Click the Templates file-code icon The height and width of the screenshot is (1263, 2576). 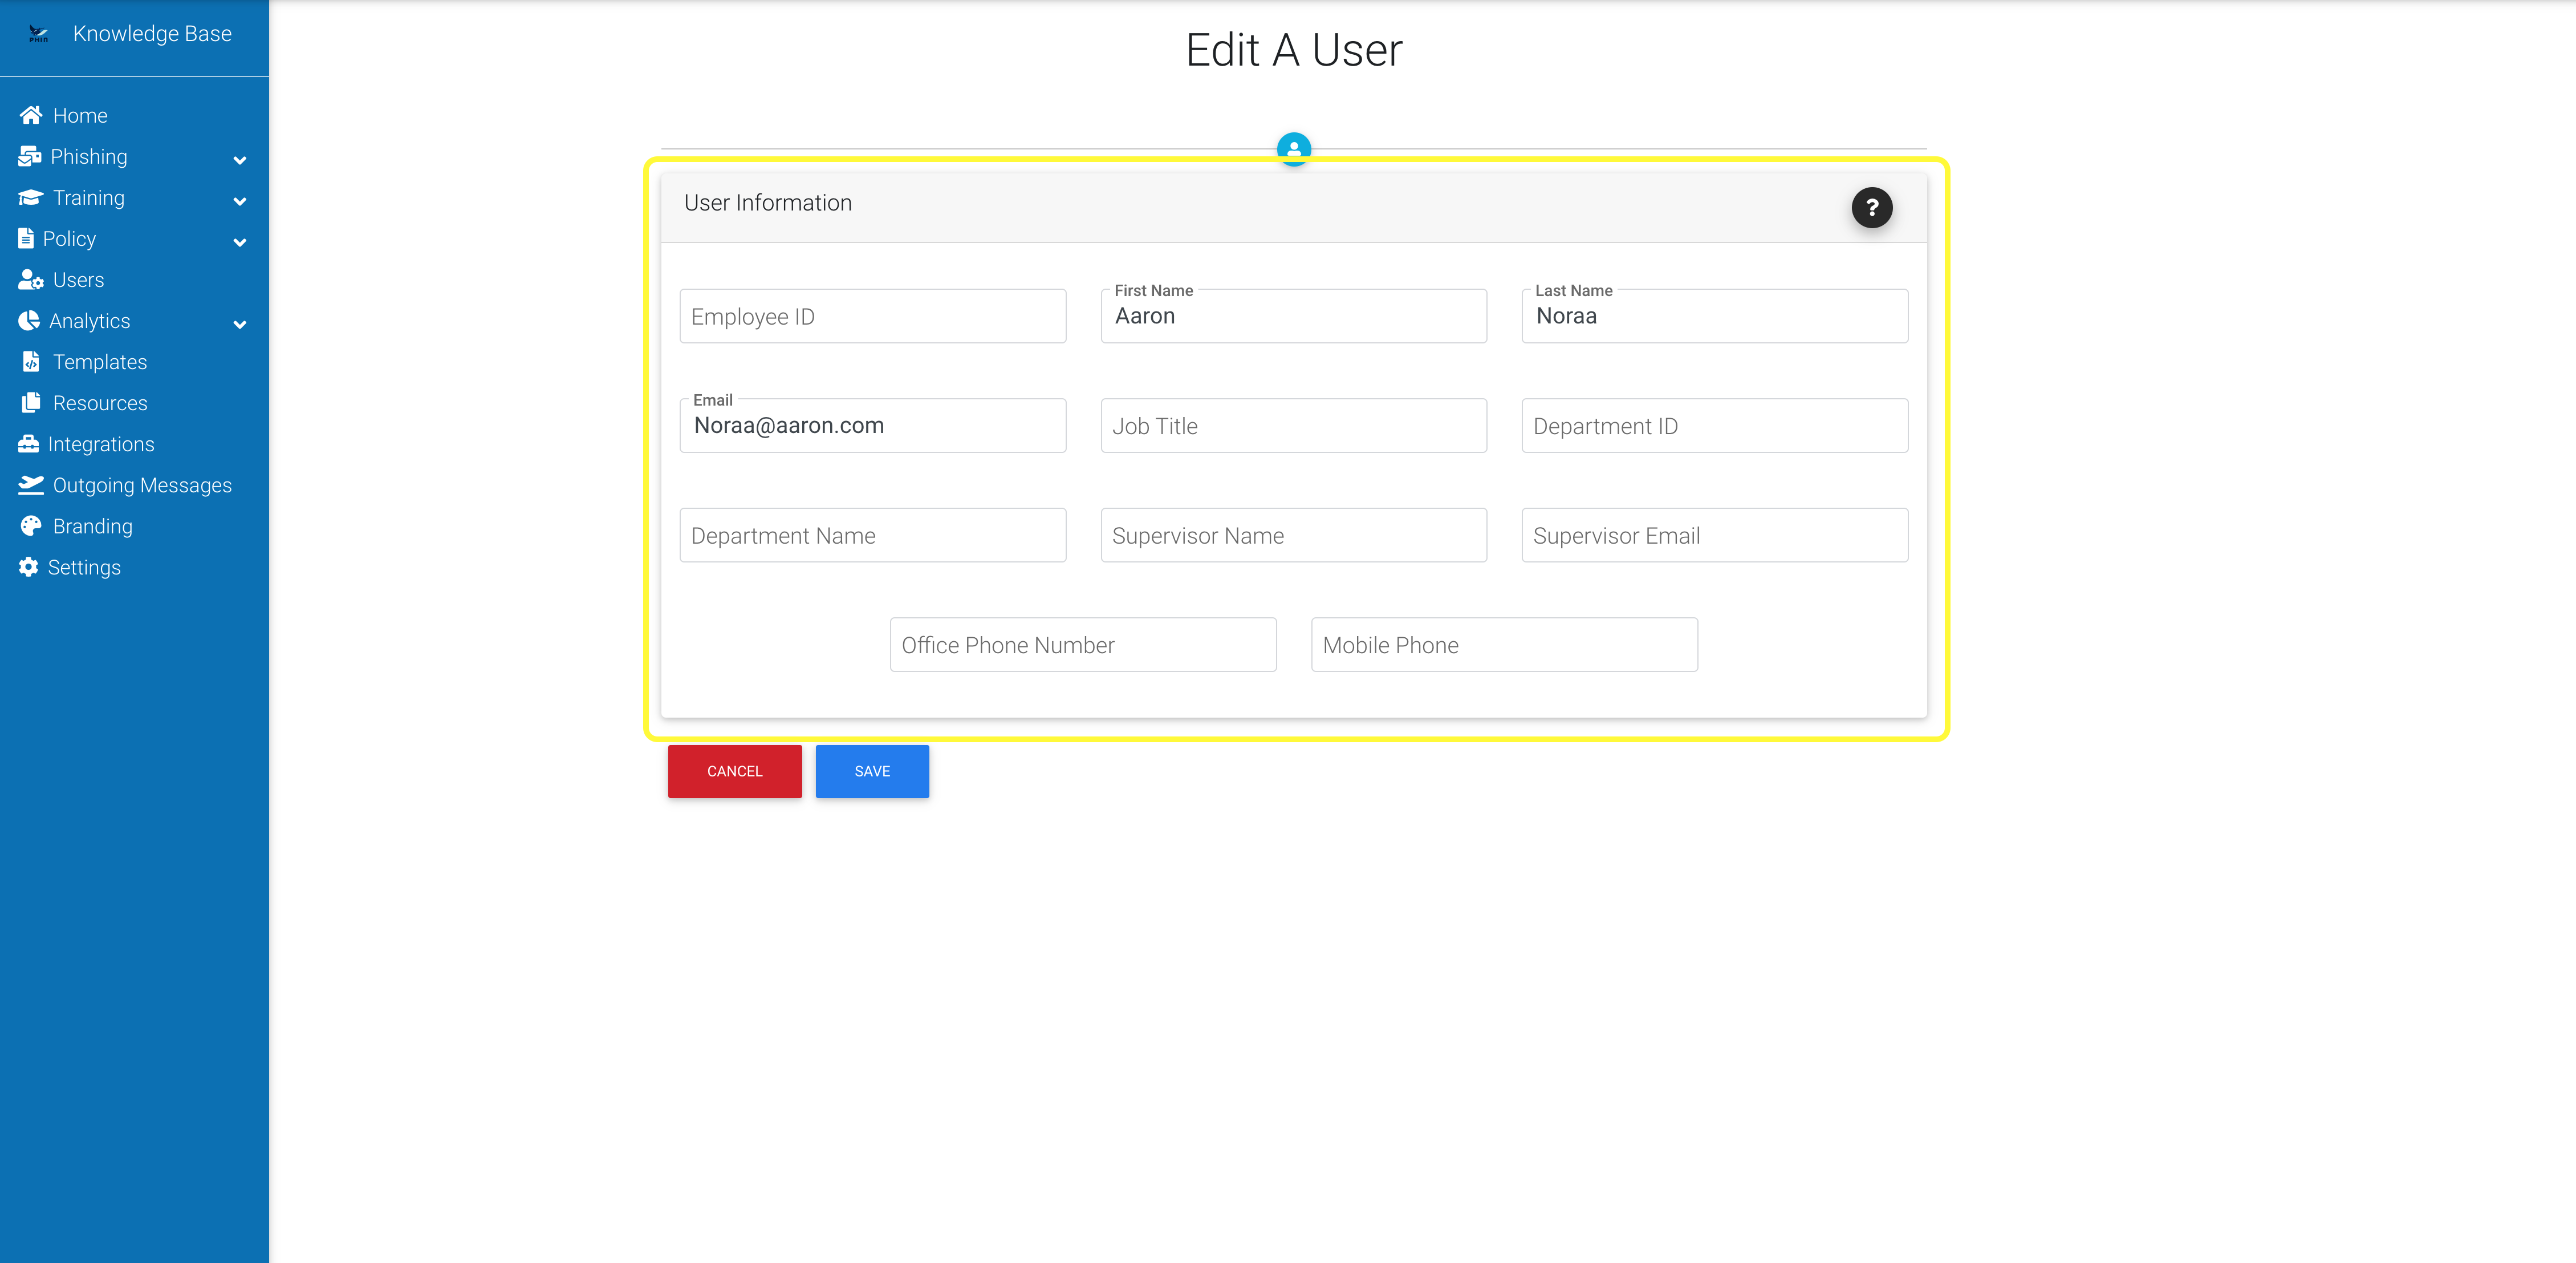coord(31,361)
